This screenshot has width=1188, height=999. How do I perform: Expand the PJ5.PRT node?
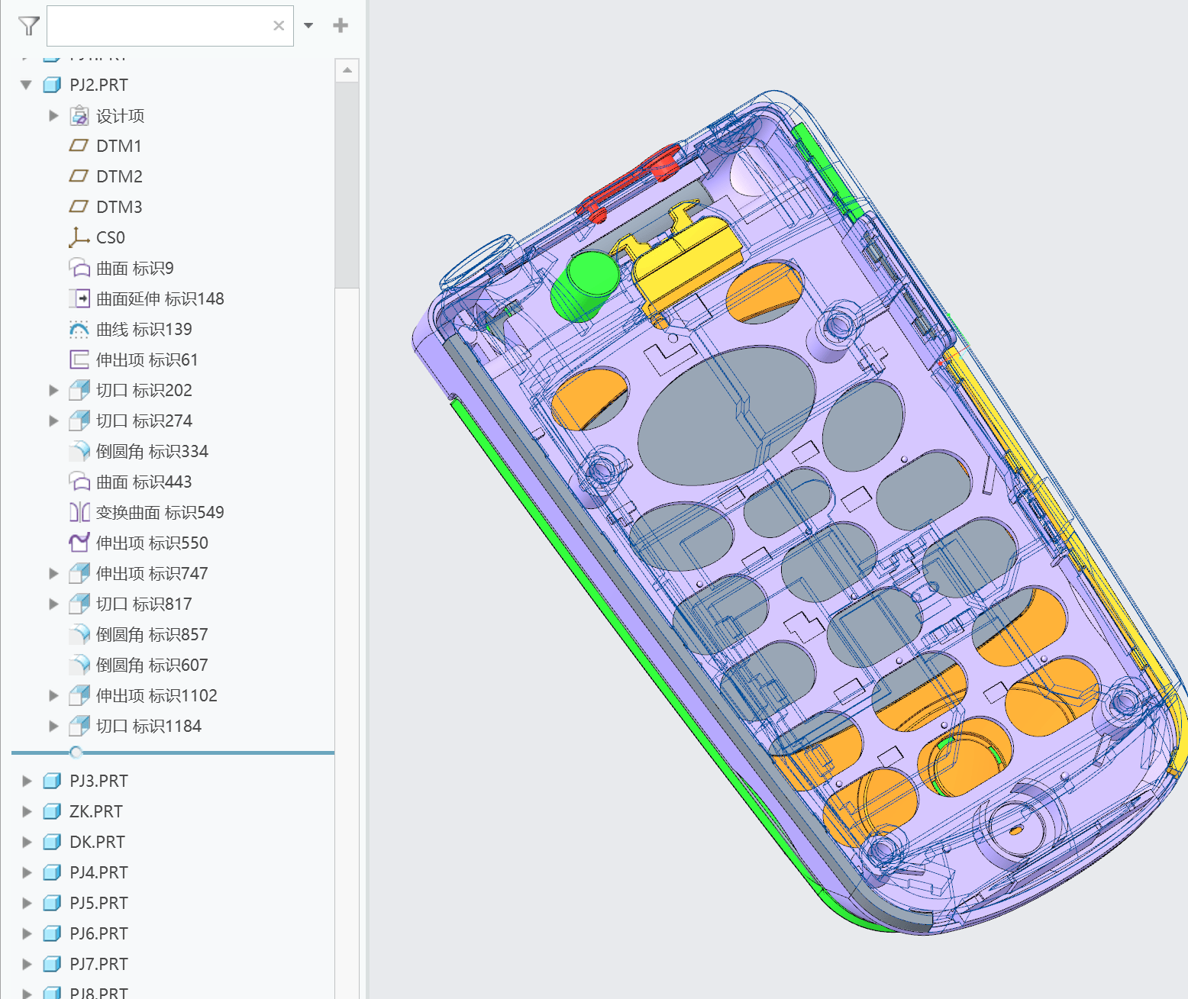pyautogui.click(x=27, y=903)
